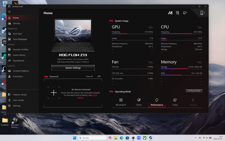225x141 pixels.
Task: Open Steam from the taskbar
Action: 150,138
